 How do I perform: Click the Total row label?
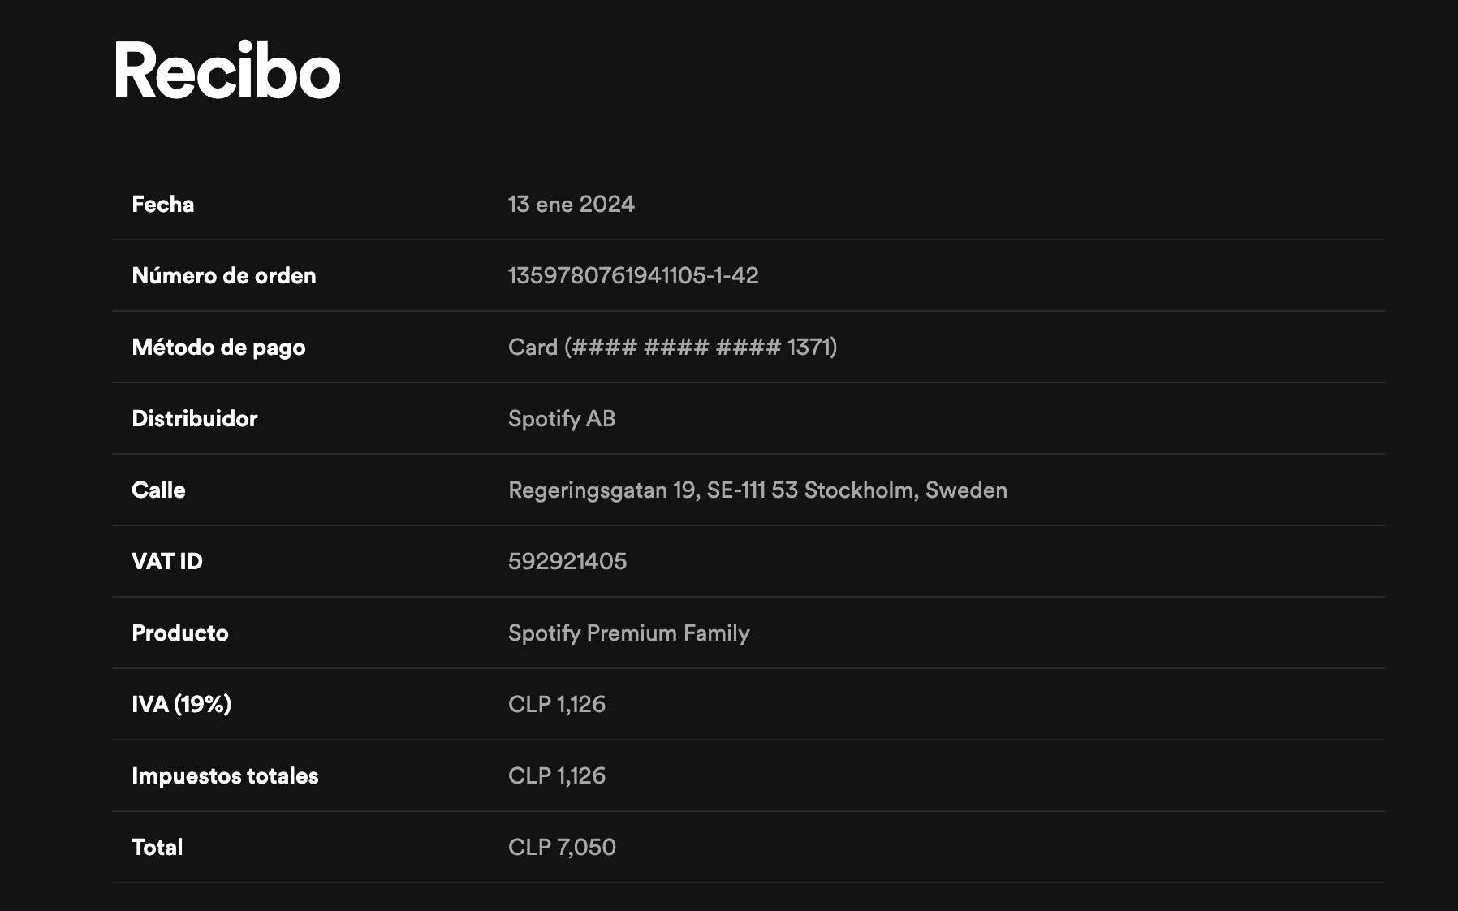click(x=157, y=848)
